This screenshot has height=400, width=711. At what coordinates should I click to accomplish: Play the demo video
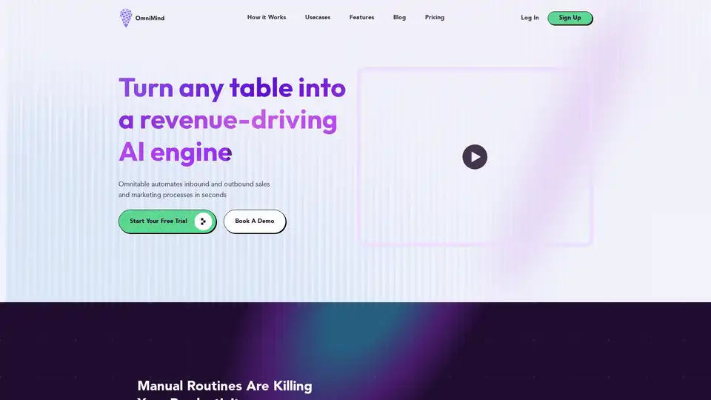pos(475,156)
